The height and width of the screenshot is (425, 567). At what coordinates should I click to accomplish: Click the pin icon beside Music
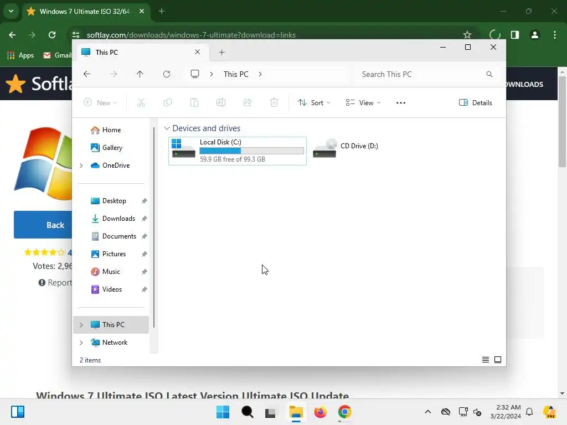point(145,272)
